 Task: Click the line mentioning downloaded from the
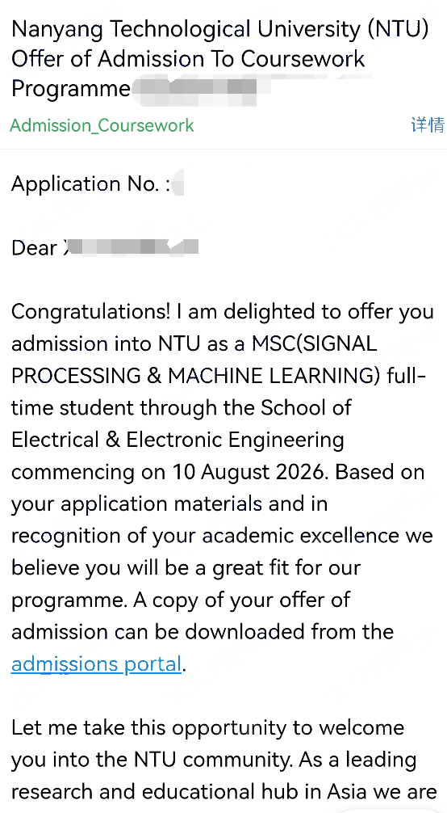pos(203,632)
